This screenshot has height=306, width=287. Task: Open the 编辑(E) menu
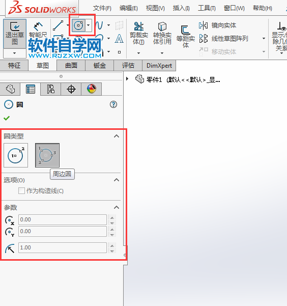129,8
